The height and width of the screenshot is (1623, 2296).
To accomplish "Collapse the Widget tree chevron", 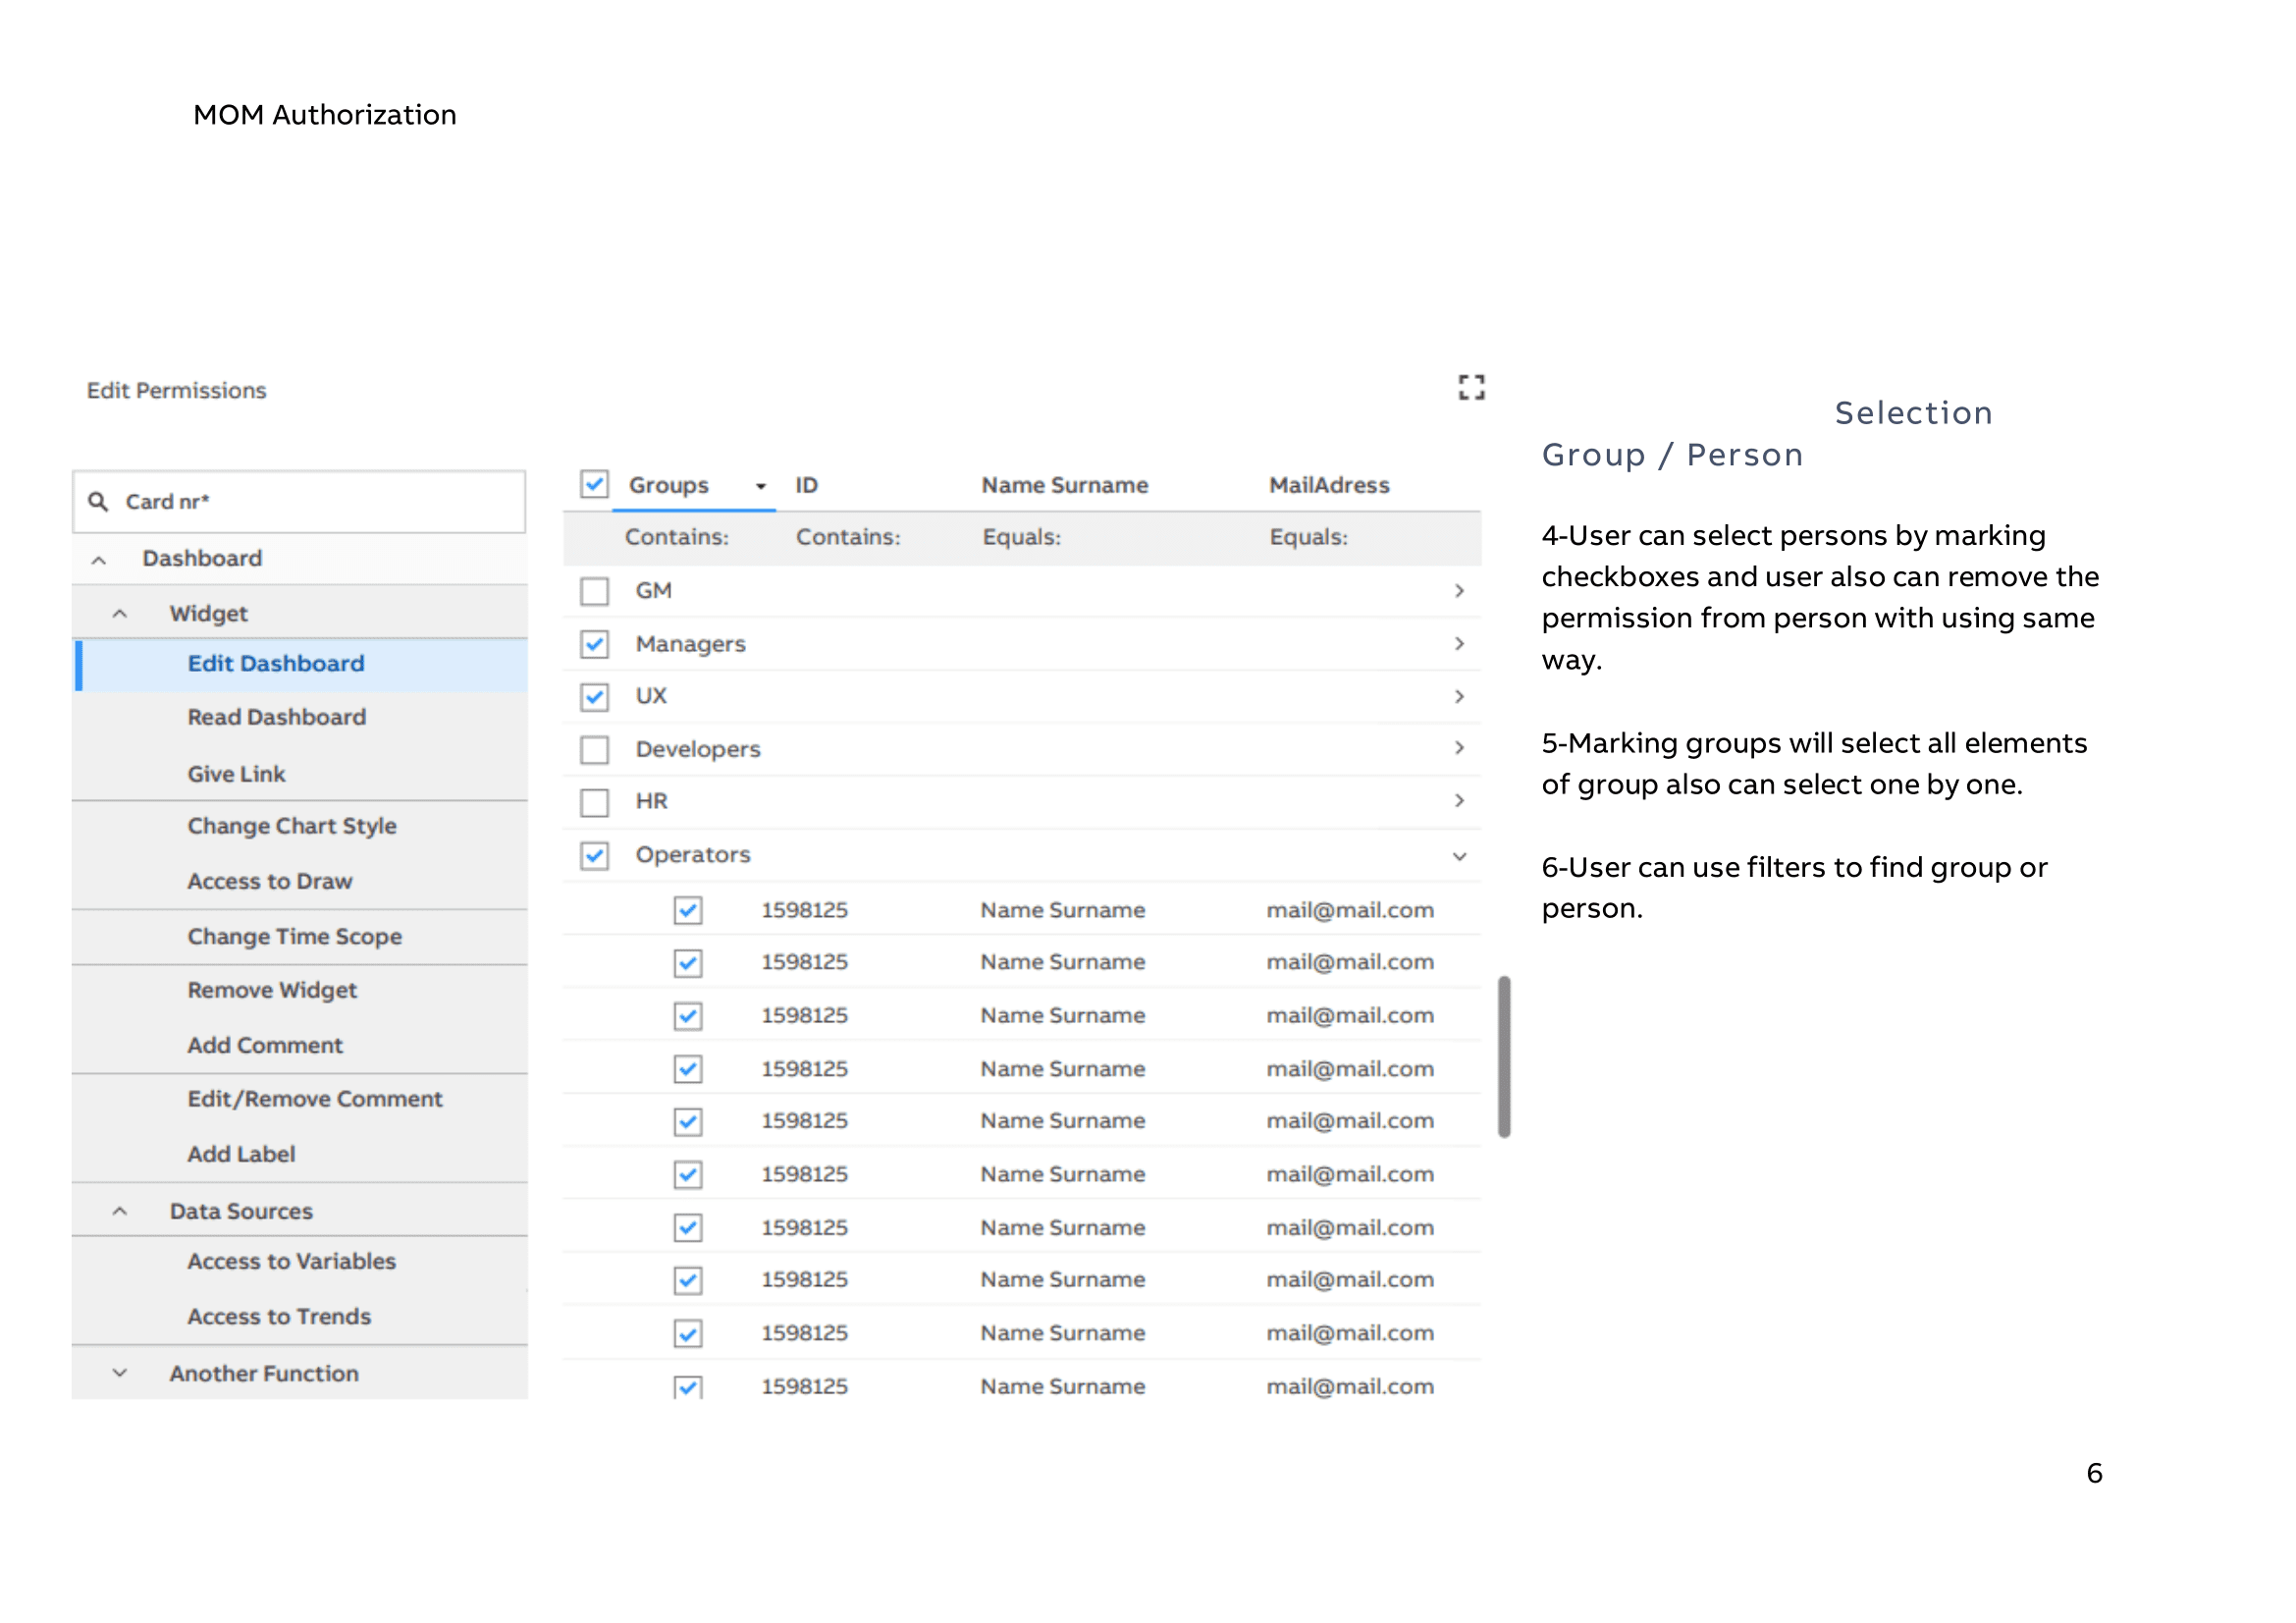I will coord(120,614).
